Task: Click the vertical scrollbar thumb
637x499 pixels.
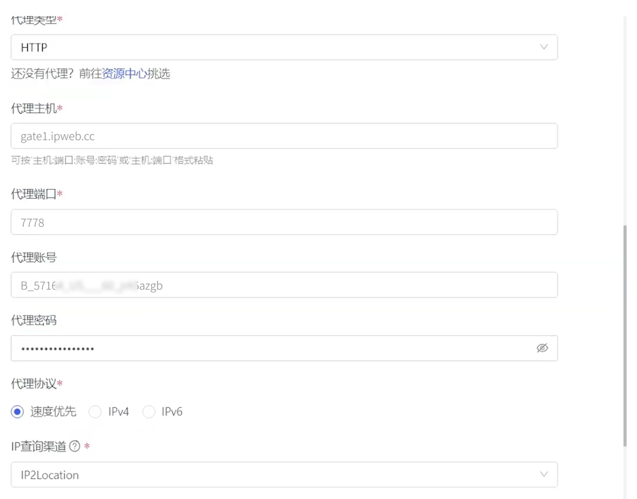Action: [625, 335]
